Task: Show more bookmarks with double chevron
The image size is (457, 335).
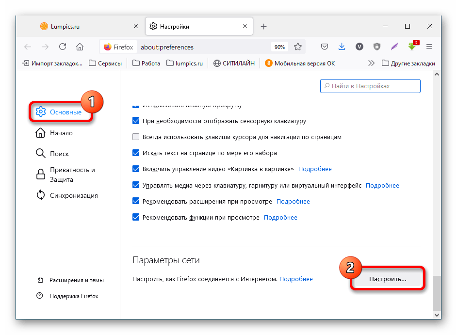Action: tap(371, 63)
